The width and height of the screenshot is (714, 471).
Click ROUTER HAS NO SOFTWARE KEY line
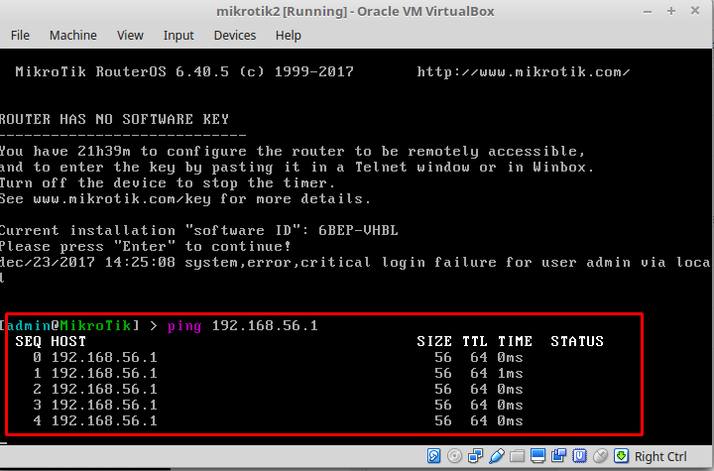114,119
